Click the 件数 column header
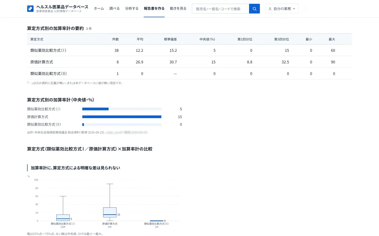This screenshot has width=379, height=236. 116,39
